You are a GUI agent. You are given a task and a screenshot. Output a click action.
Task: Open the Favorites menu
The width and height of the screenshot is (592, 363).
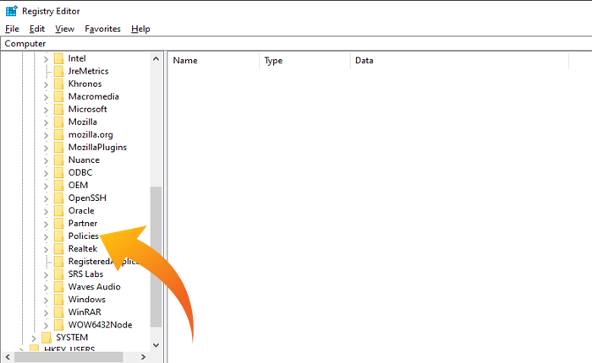102,29
